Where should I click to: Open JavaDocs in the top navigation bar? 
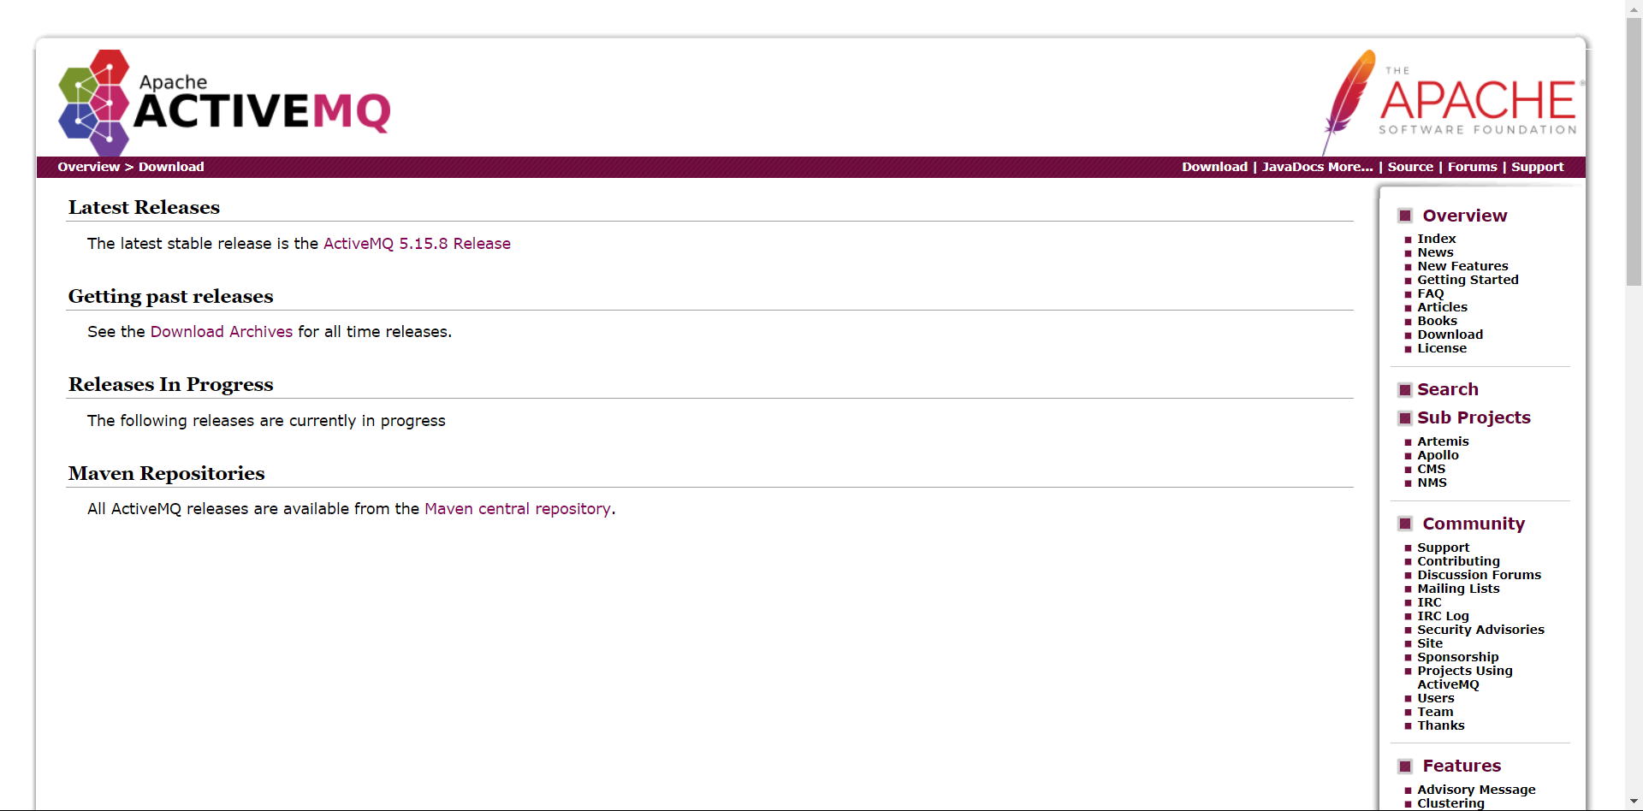point(1292,167)
